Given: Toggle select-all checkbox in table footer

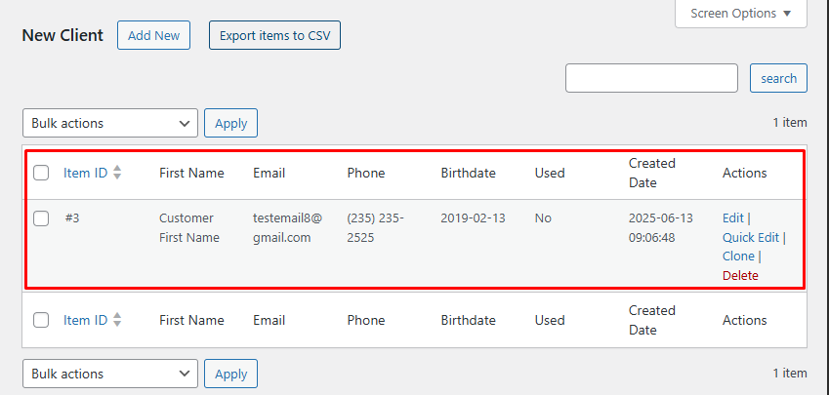Looking at the screenshot, I should click(x=41, y=320).
